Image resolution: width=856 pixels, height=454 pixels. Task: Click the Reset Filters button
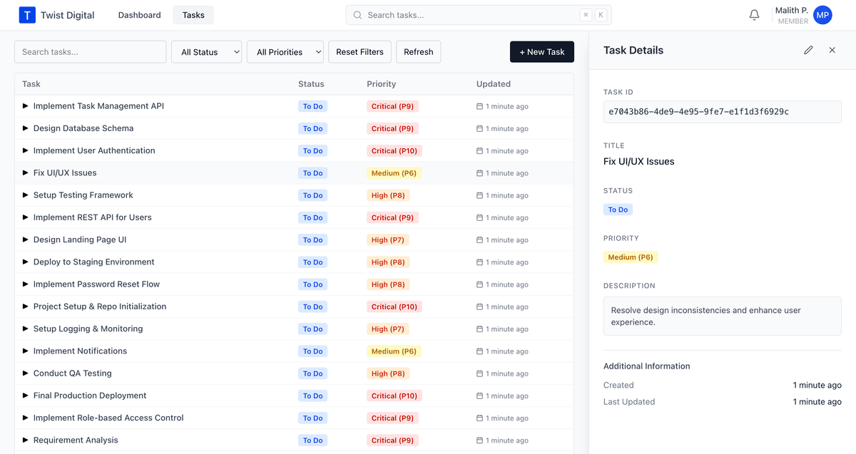(x=360, y=51)
